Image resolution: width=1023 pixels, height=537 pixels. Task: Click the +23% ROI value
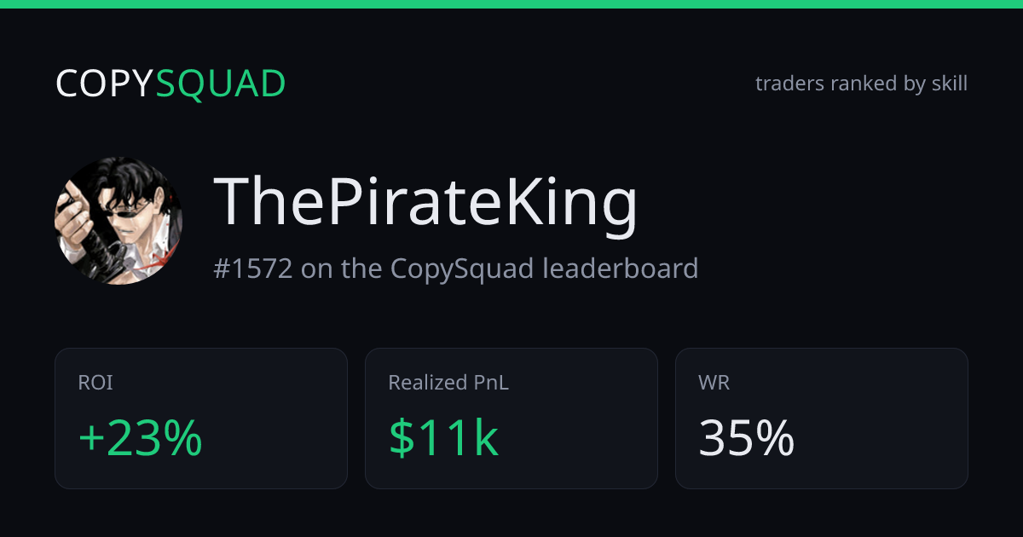(141, 438)
